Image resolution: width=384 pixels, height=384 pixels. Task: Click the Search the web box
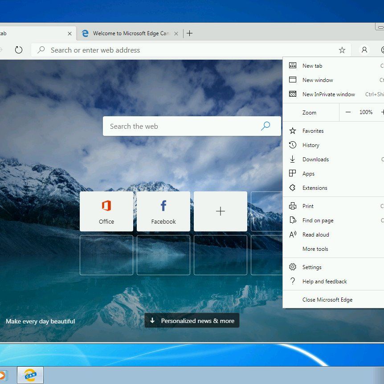pyautogui.click(x=192, y=126)
